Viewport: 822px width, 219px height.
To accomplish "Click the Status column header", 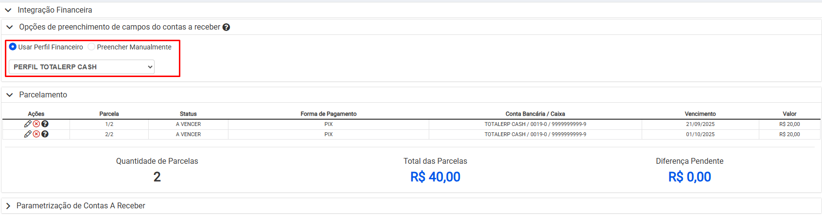I will click(188, 114).
